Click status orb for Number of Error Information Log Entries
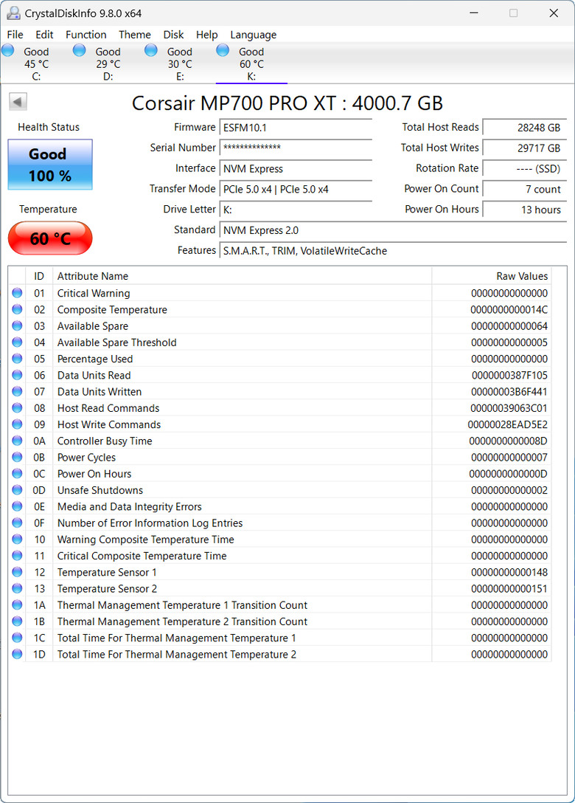This screenshot has width=575, height=803. (18, 523)
